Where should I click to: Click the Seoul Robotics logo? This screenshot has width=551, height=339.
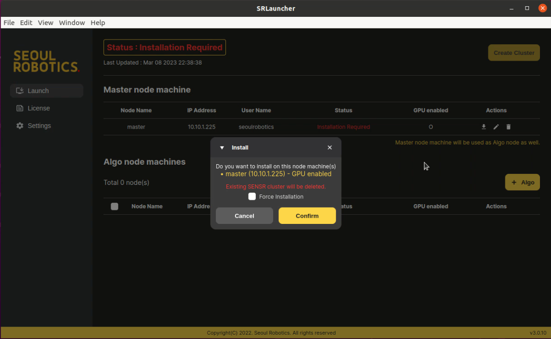click(46, 62)
